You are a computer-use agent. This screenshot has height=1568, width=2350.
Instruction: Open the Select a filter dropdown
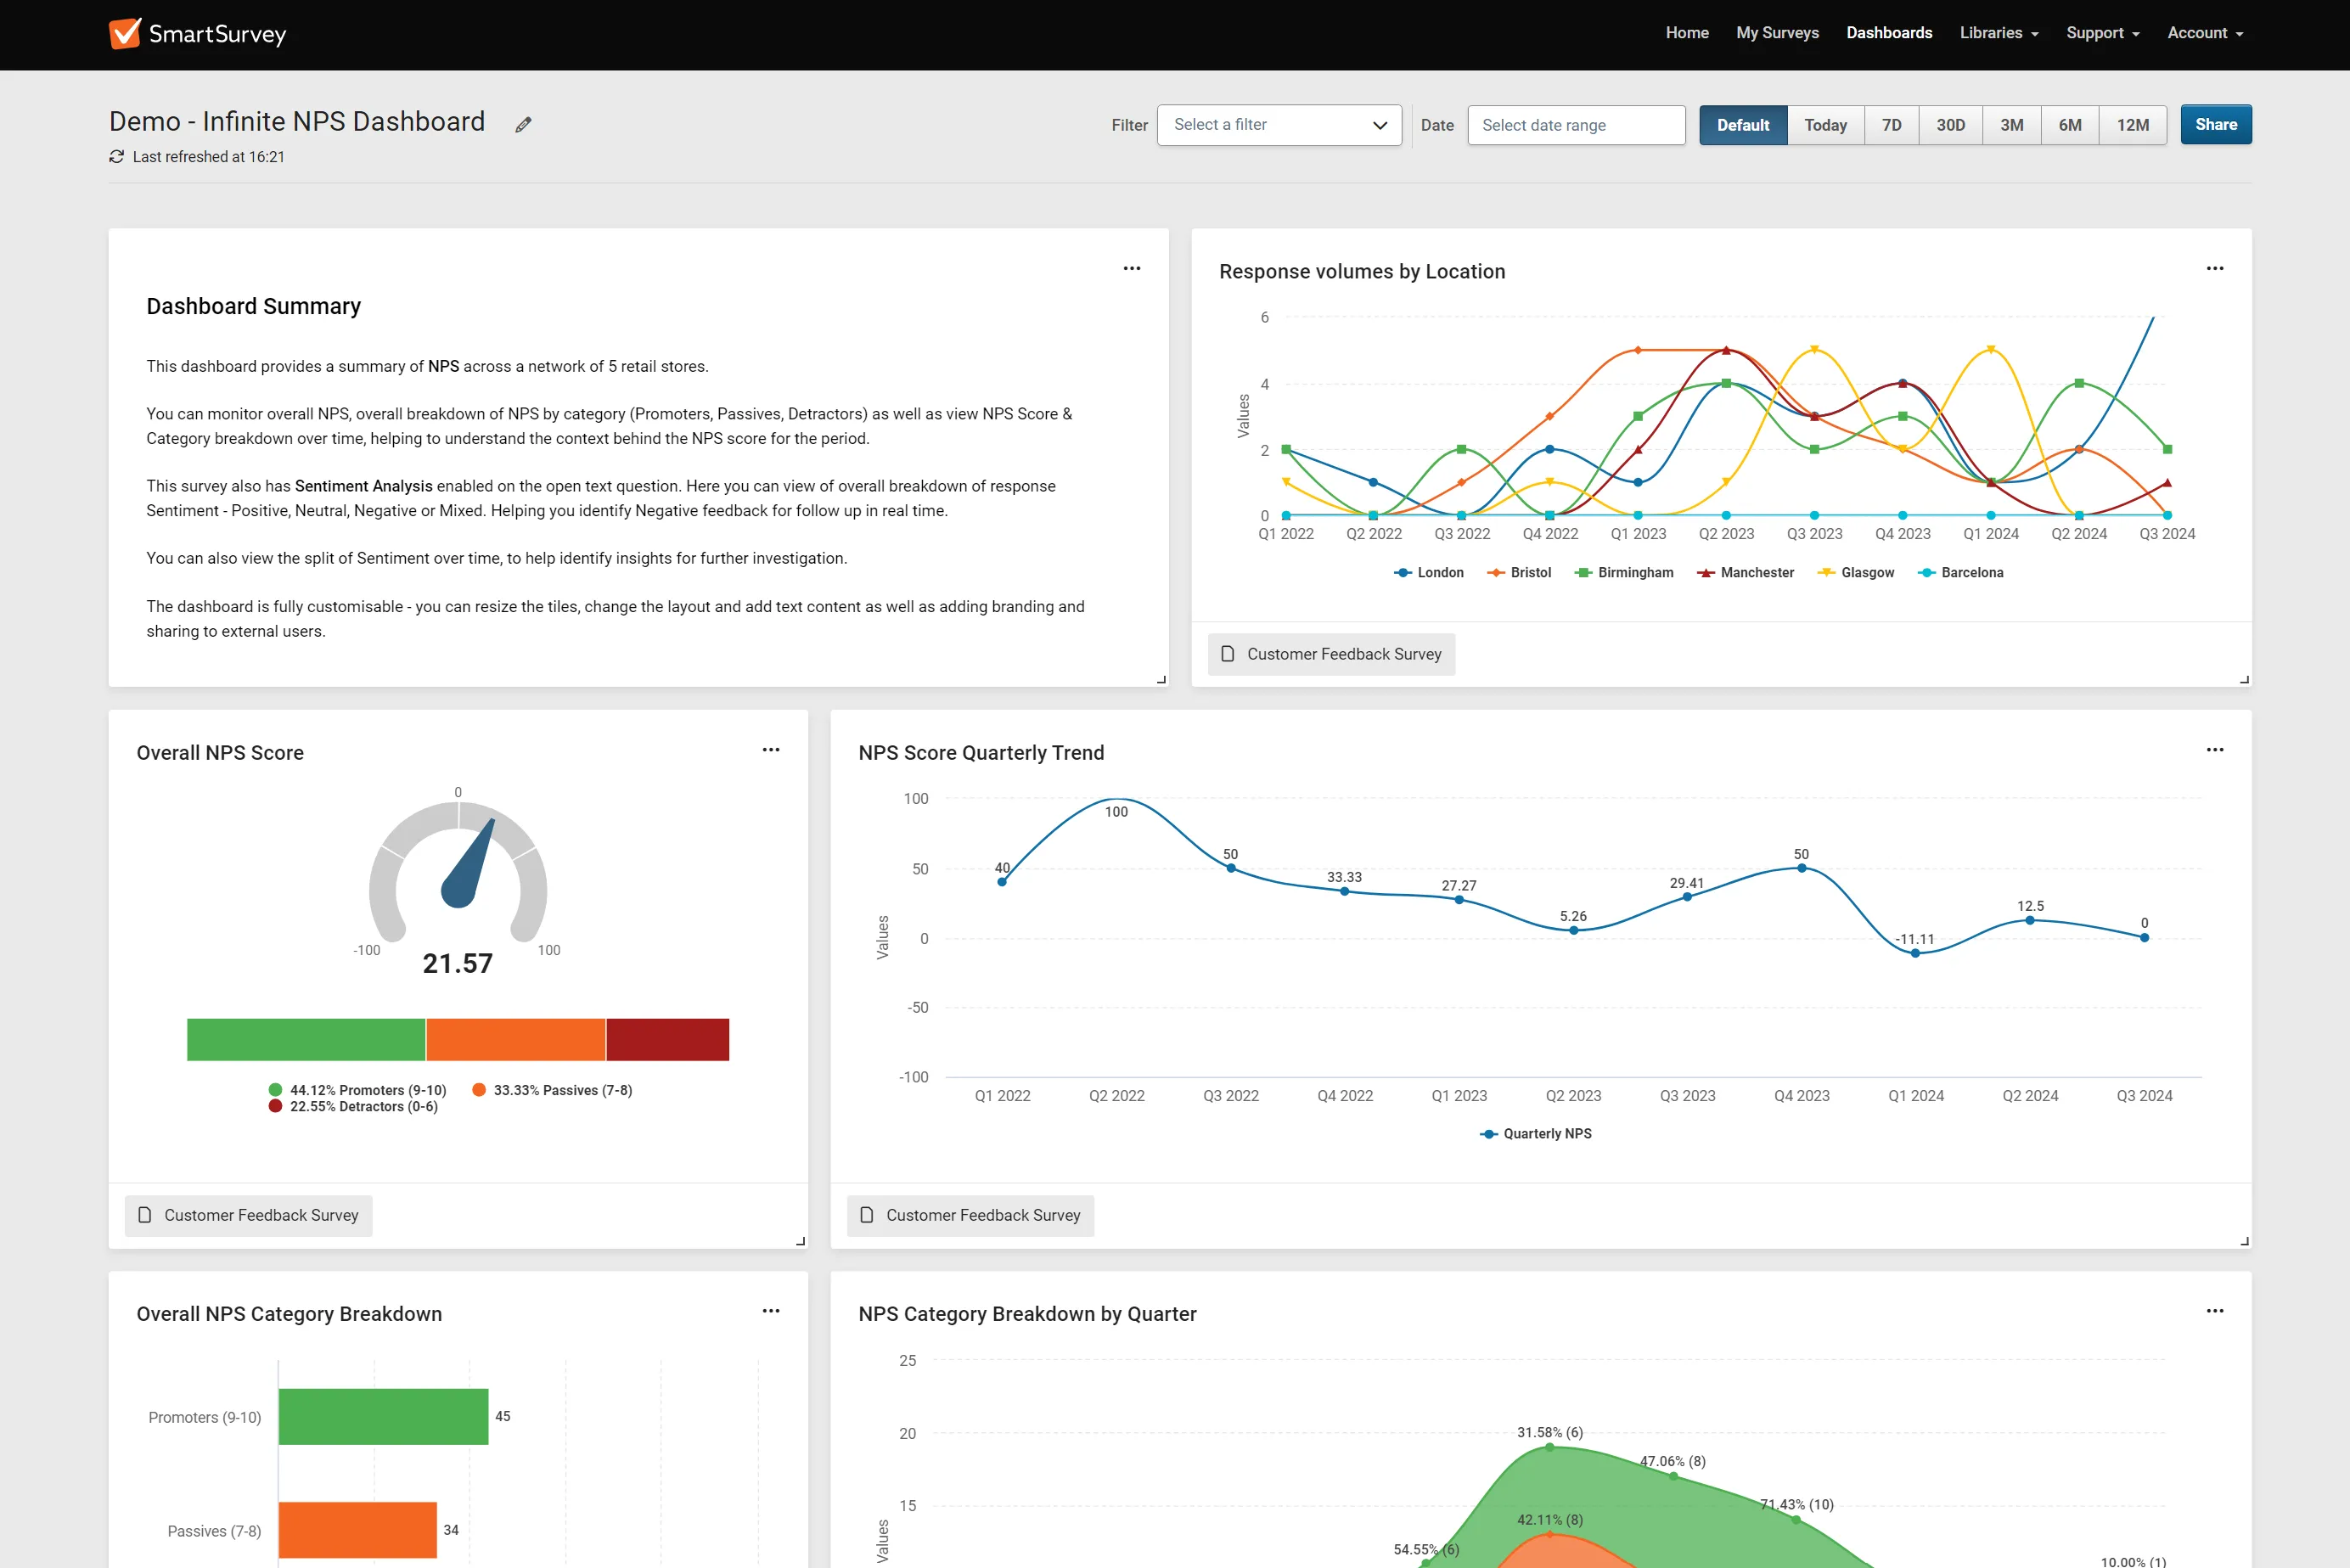[1278, 125]
